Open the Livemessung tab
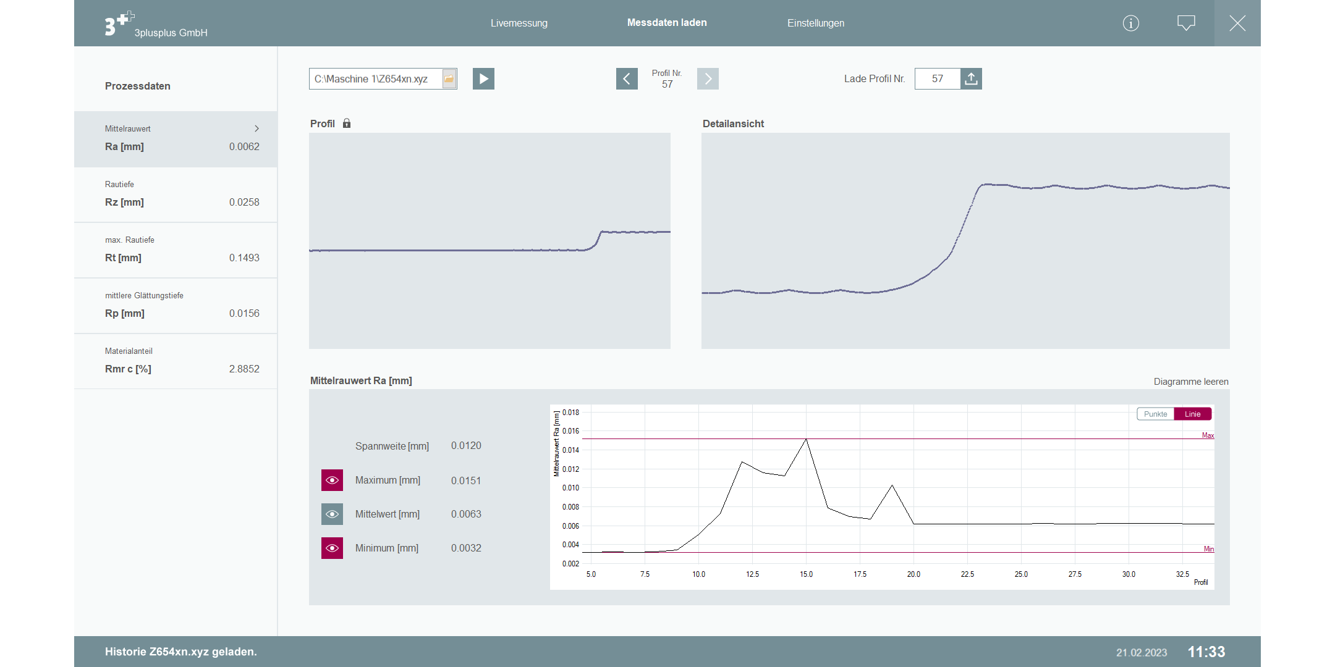The image size is (1335, 667). tap(519, 23)
